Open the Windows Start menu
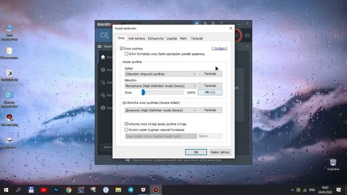Screen dimensions: 347x195 click(x=6, y=190)
